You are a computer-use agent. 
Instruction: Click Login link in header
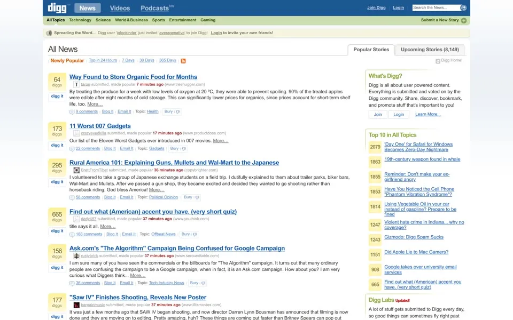(398, 7)
